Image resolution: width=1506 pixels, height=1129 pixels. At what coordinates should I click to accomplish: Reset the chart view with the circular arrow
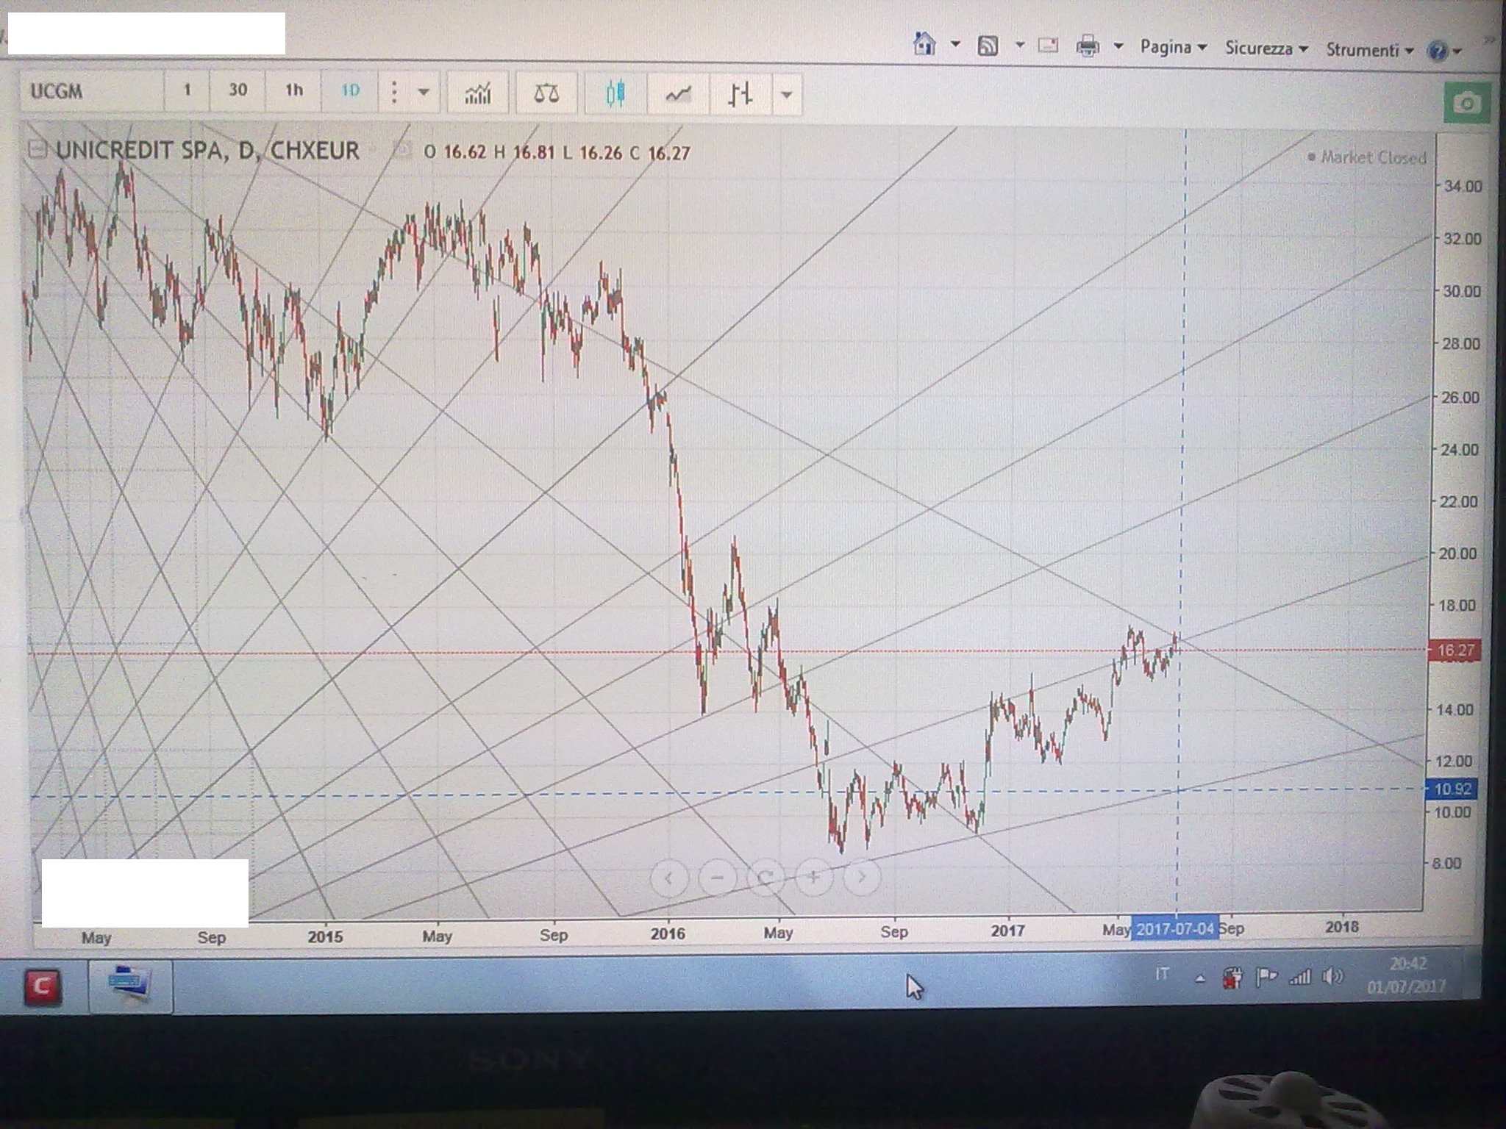pyautogui.click(x=765, y=877)
